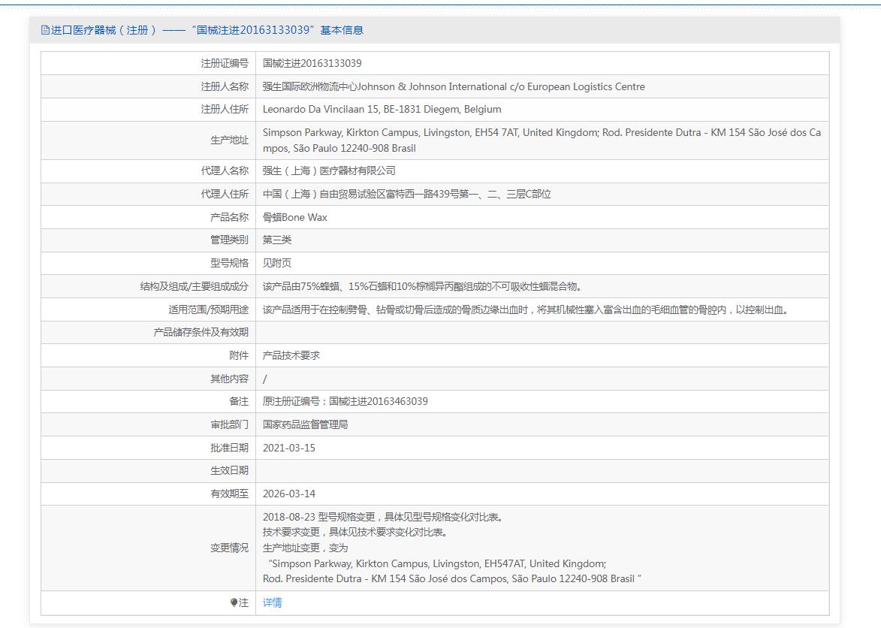
Task: Select model specification value 见附页
Action: tap(277, 264)
